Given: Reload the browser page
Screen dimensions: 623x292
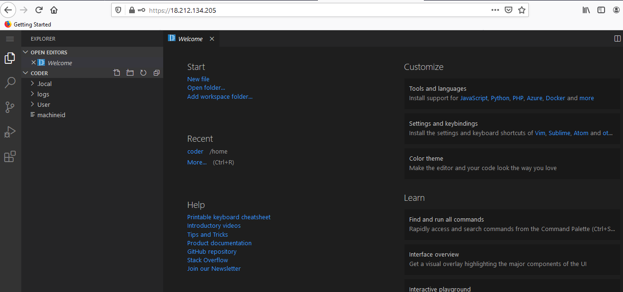Looking at the screenshot, I should (x=39, y=10).
